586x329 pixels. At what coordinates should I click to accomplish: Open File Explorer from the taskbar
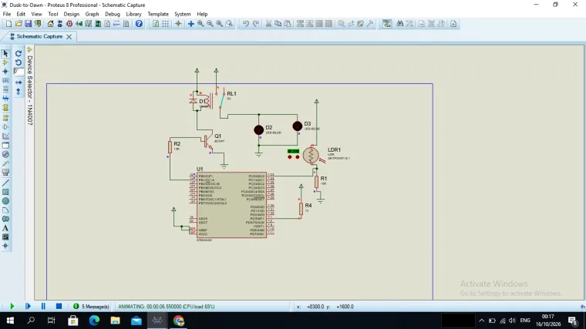click(x=115, y=321)
